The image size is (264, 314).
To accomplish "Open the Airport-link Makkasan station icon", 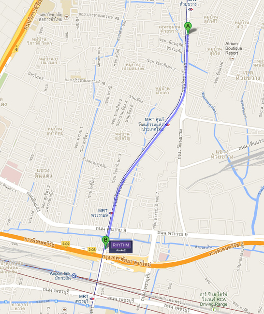I will coord(74,276).
